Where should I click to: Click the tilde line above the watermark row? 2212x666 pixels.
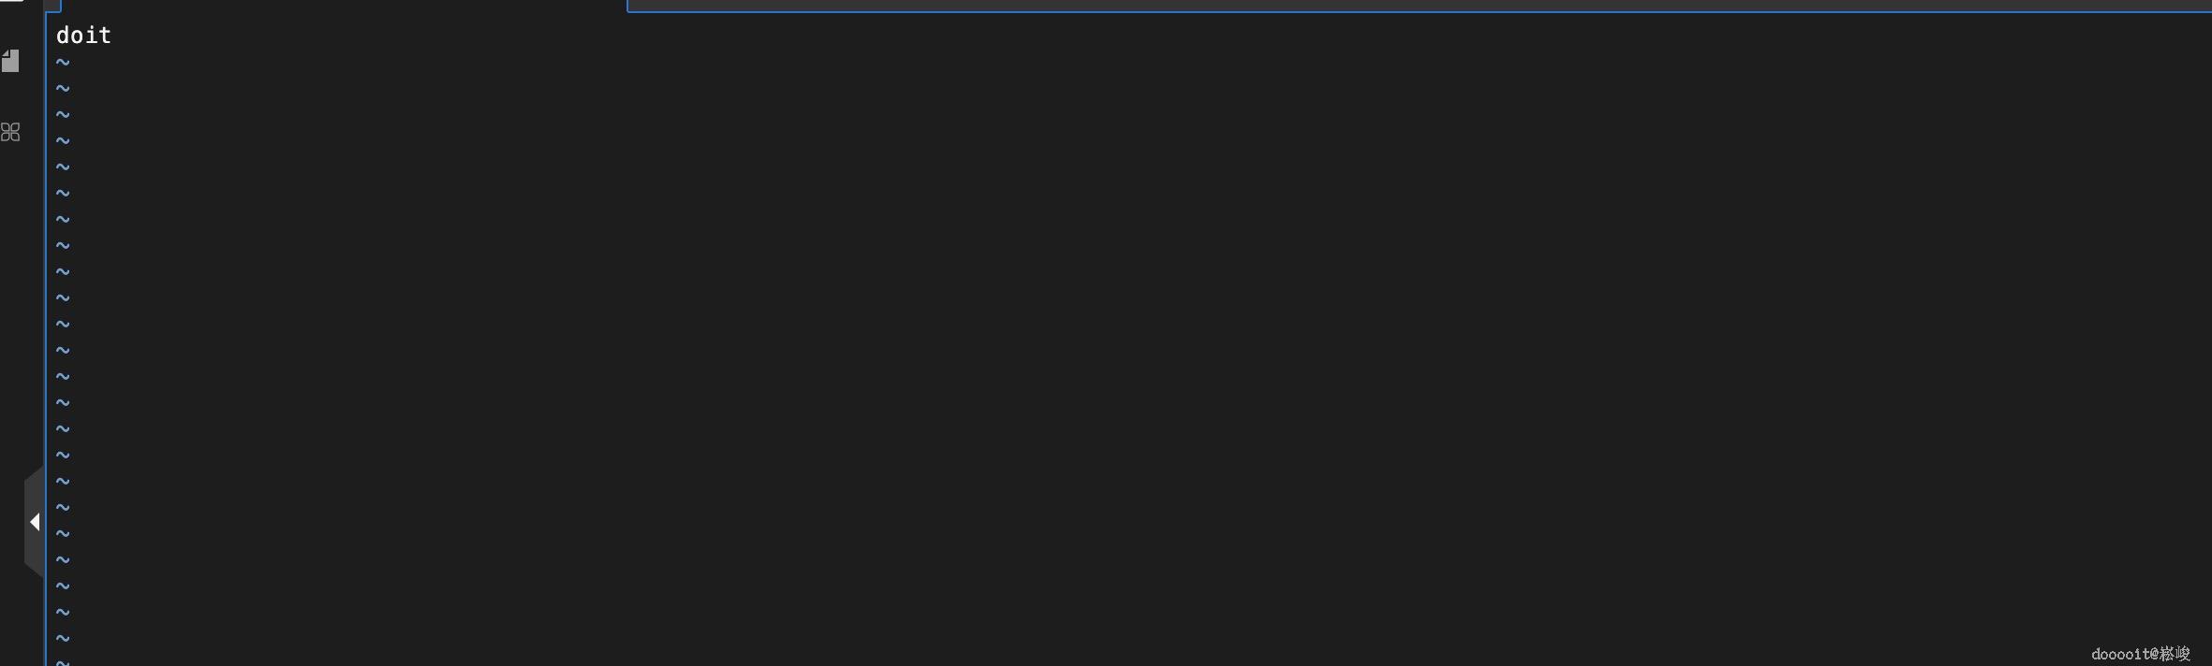click(x=63, y=639)
